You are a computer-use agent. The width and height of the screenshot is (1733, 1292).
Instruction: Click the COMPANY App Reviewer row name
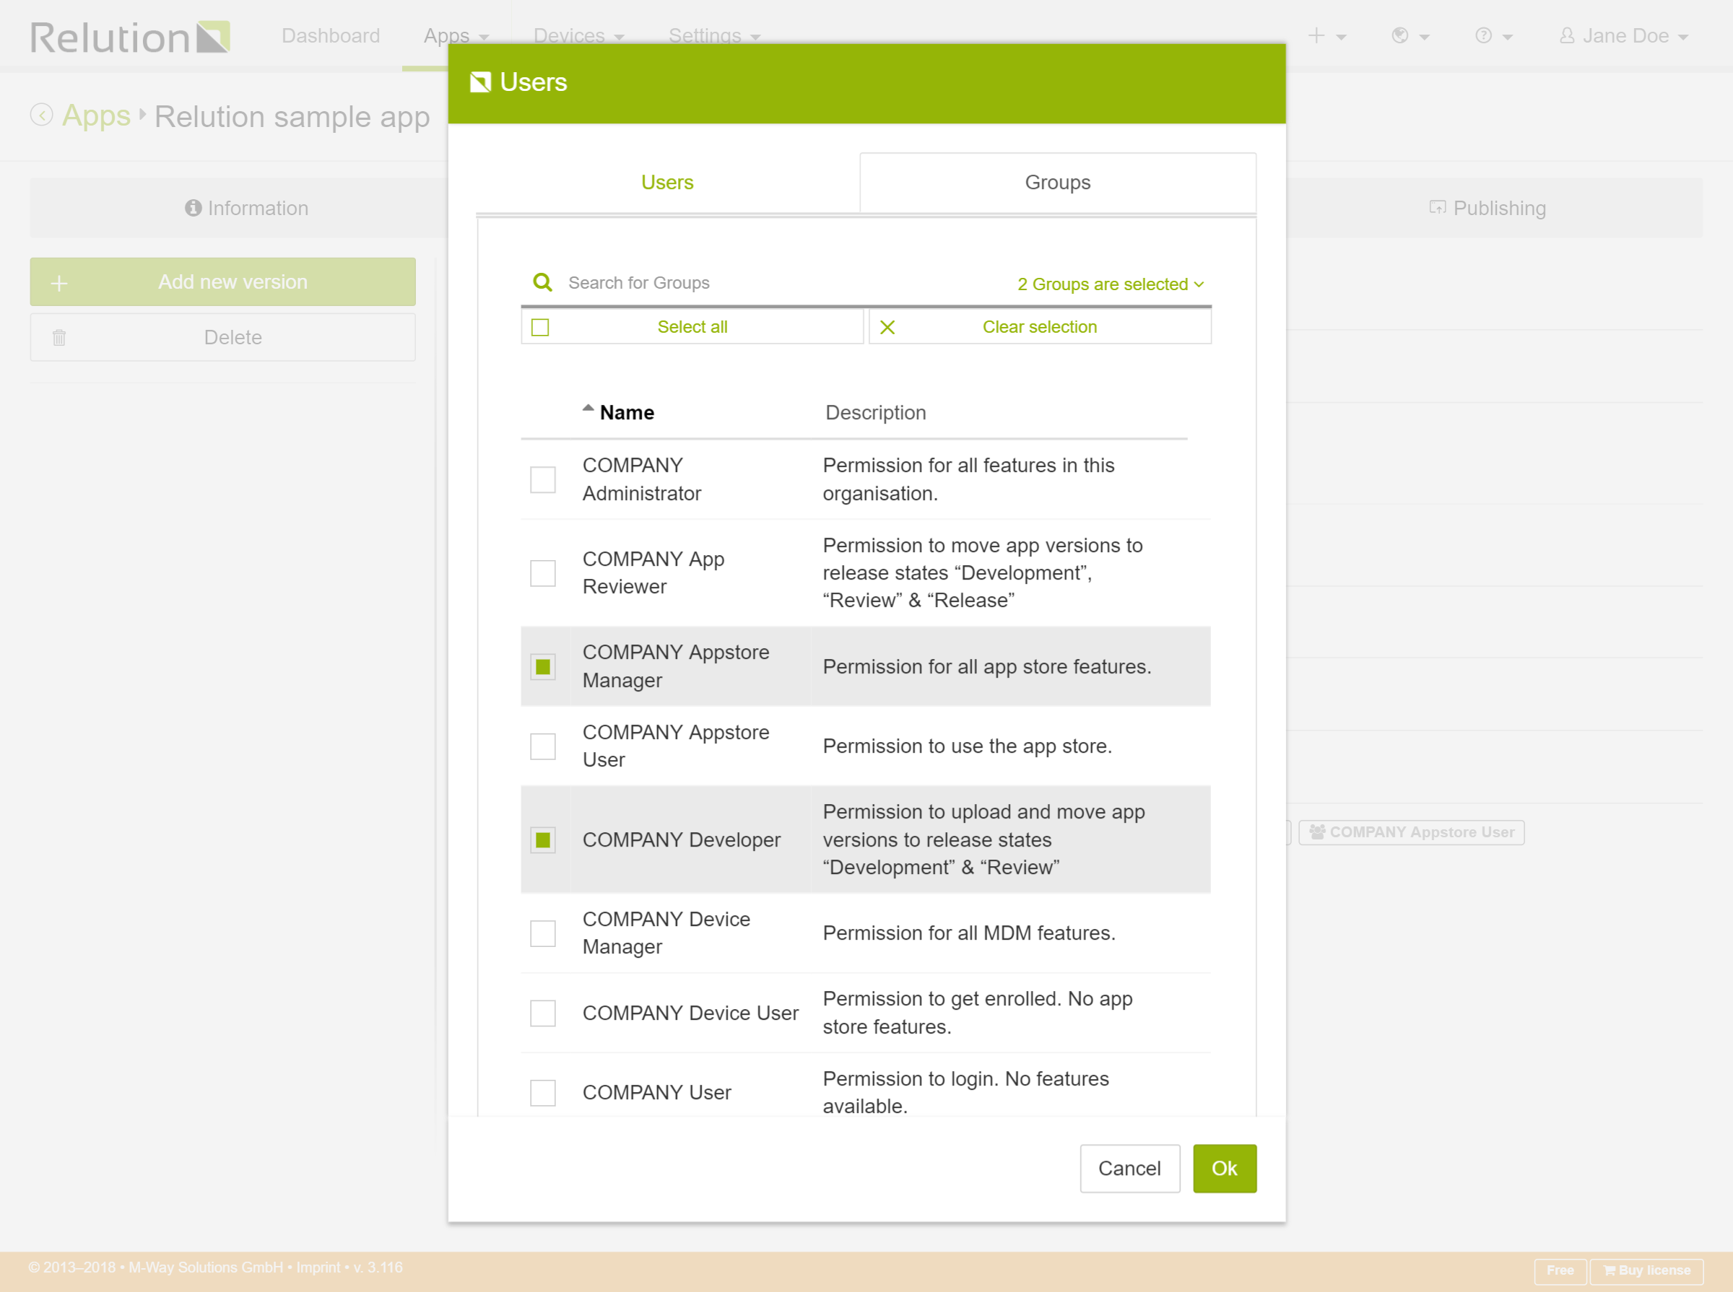(x=653, y=572)
